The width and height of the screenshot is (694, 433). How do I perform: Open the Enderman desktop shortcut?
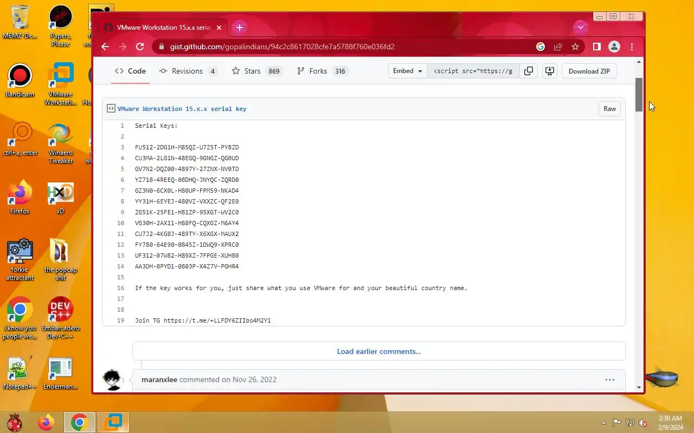point(60,373)
